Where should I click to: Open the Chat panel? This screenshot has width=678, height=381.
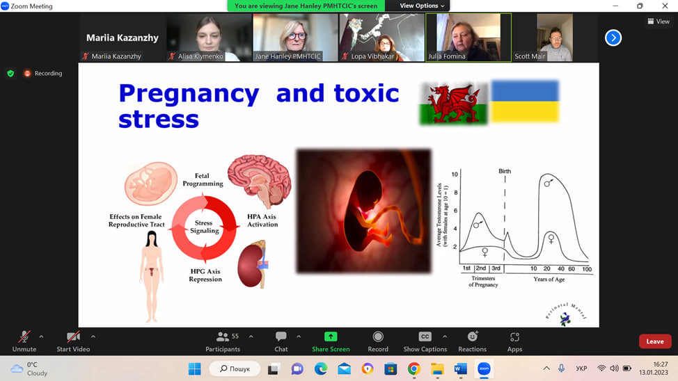[x=281, y=337]
